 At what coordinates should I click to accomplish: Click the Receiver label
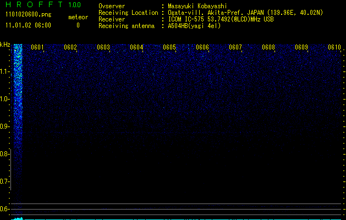112,19
